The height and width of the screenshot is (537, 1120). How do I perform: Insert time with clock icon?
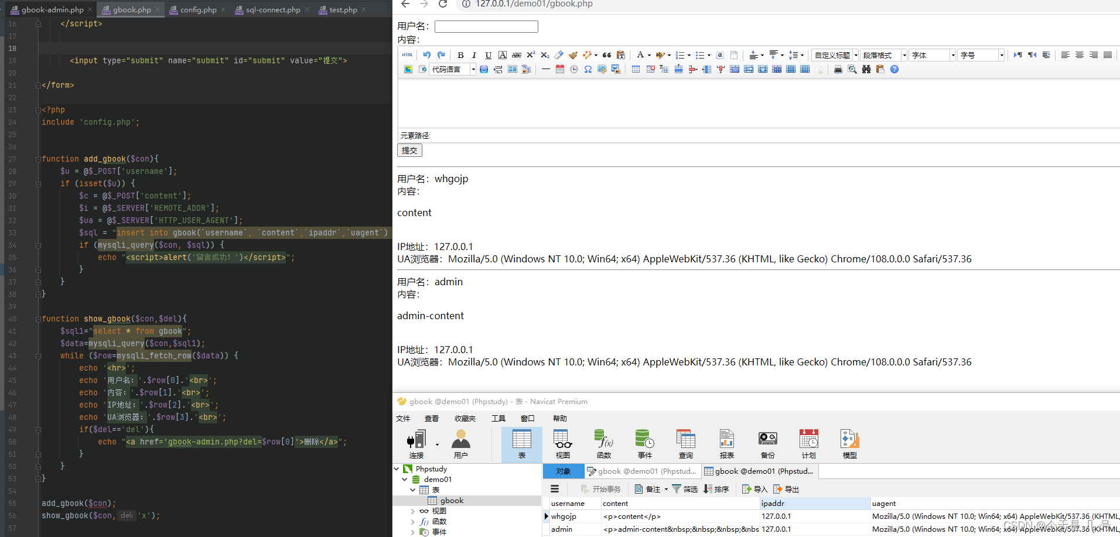(x=573, y=69)
